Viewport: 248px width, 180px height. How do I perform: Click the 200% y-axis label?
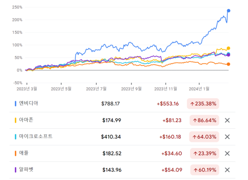click(x=17, y=20)
